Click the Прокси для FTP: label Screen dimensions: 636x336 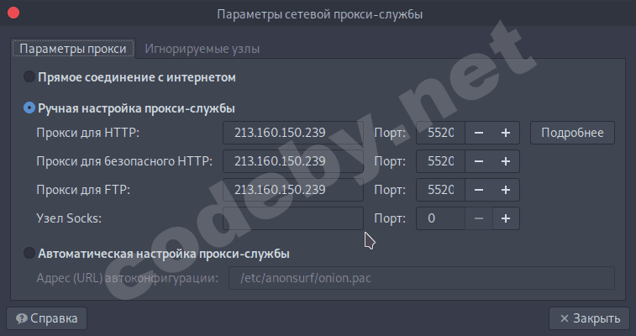(83, 190)
